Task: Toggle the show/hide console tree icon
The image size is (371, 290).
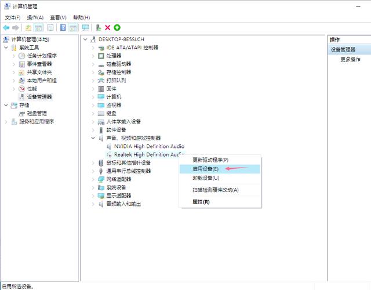Action: (38, 28)
